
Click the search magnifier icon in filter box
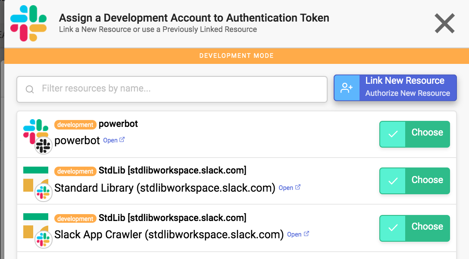(x=30, y=89)
